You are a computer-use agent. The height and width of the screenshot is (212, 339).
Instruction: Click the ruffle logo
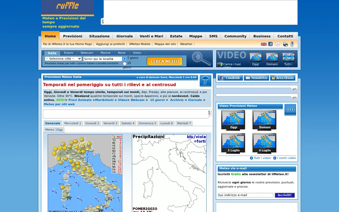click(68, 7)
